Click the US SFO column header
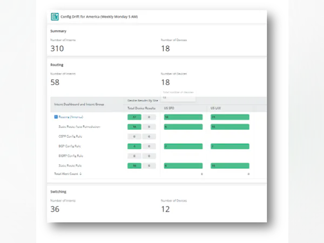The image size is (324, 243). coord(169,108)
